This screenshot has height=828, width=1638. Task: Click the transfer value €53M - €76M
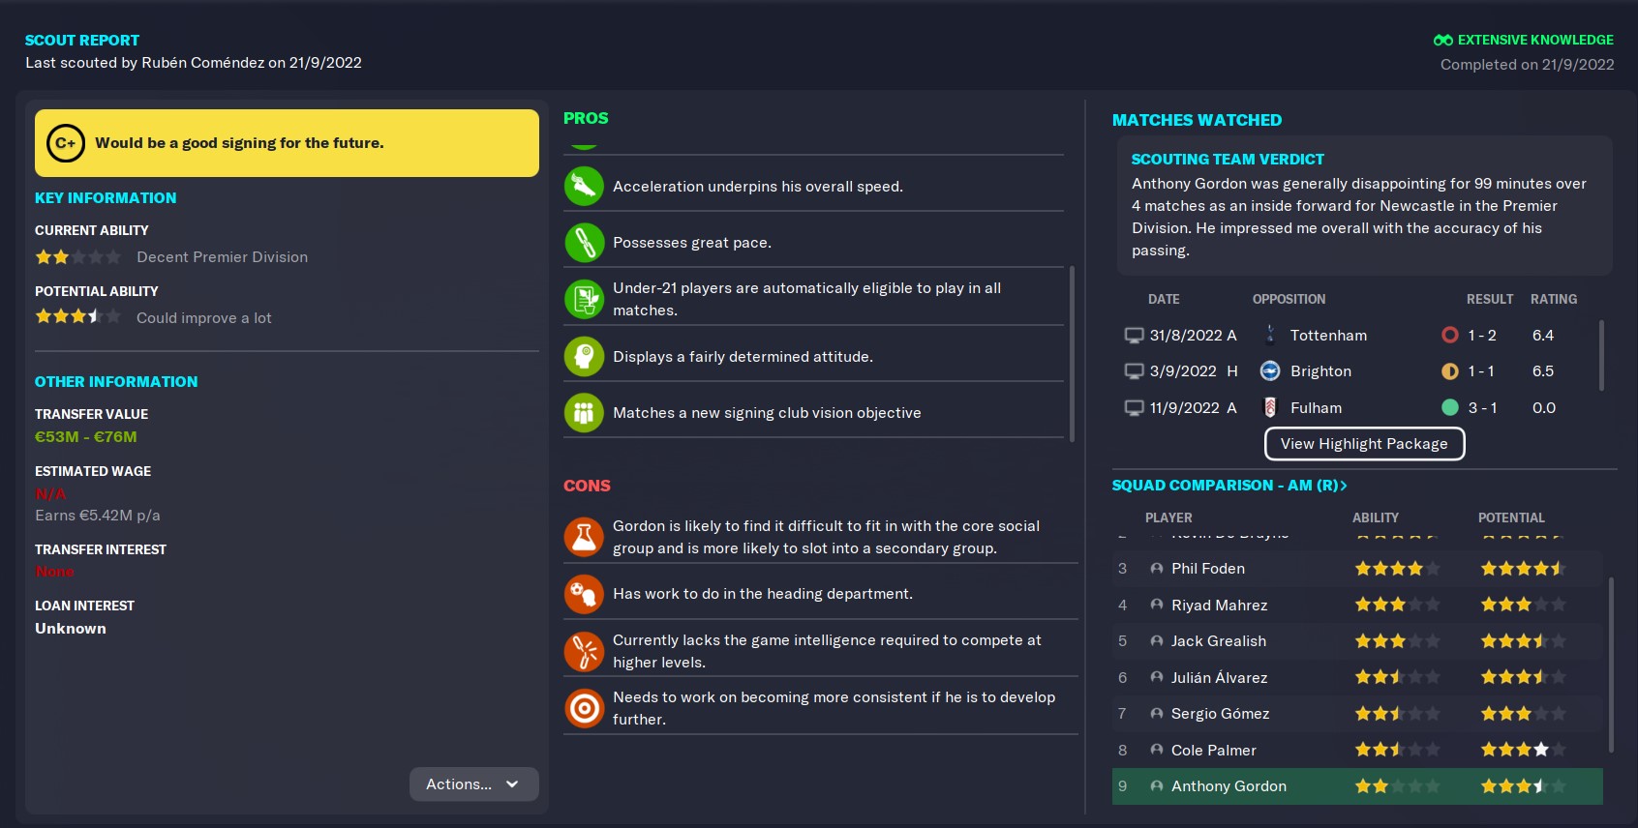click(x=86, y=437)
